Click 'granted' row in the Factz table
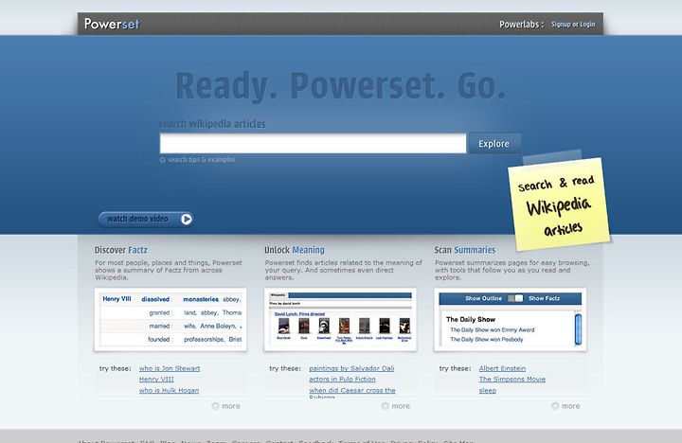 tap(170, 312)
